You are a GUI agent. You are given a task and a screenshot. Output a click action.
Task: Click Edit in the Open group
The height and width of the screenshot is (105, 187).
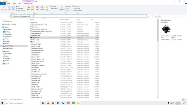67,8
